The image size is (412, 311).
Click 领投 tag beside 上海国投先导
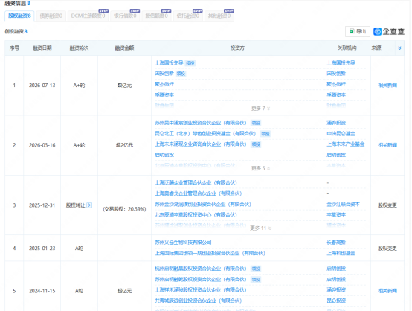pos(190,63)
